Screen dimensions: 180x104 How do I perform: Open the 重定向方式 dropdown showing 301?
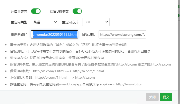point(96,22)
